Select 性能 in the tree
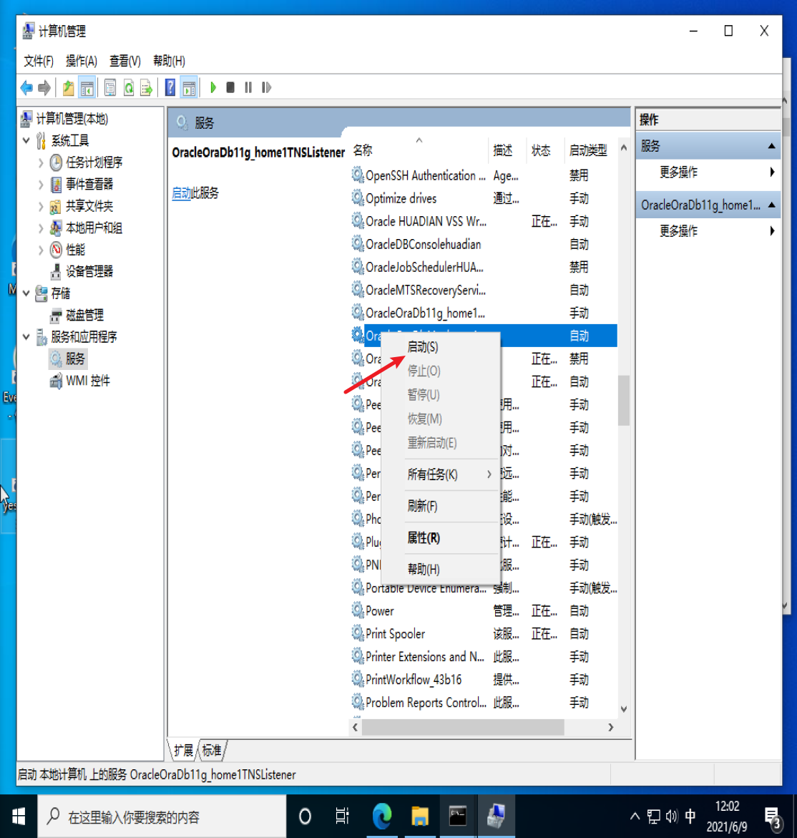The width and height of the screenshot is (797, 838). tap(75, 250)
